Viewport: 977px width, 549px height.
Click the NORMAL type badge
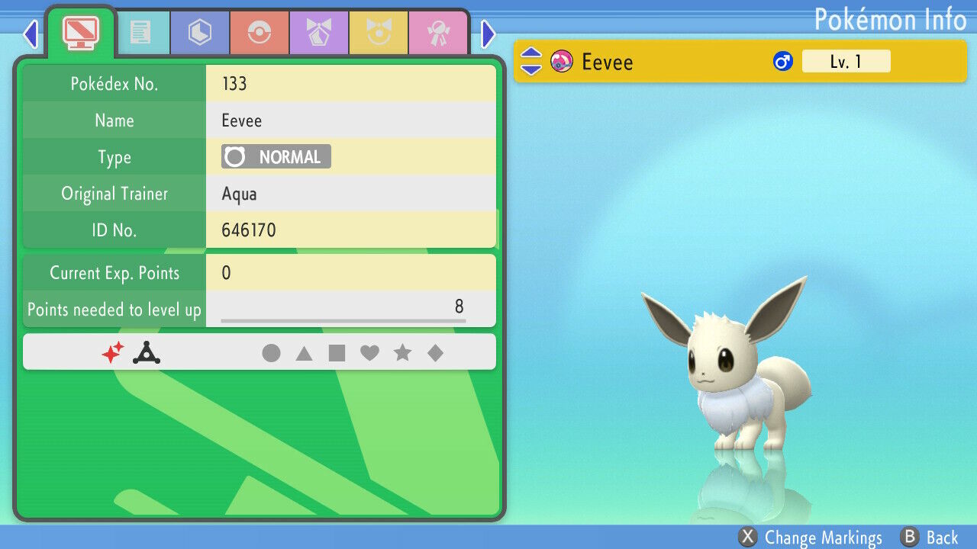coord(276,157)
